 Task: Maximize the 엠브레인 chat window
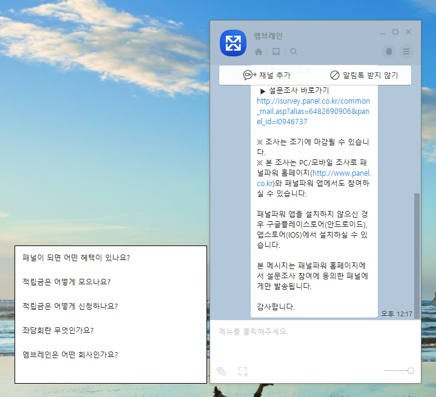395,32
